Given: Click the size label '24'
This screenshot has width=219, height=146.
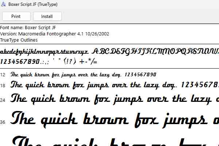Looking at the screenshot, I should [x=3, y=100].
